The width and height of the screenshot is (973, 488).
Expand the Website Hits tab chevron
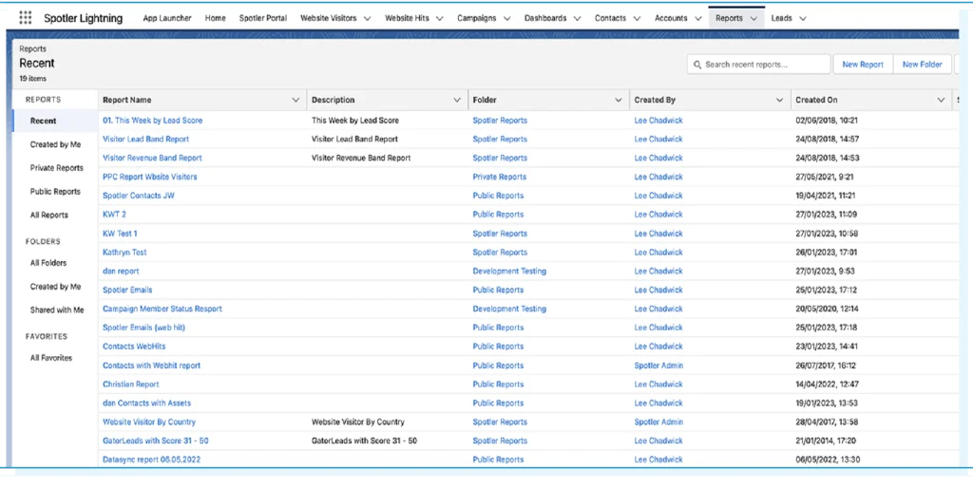pyautogui.click(x=439, y=19)
